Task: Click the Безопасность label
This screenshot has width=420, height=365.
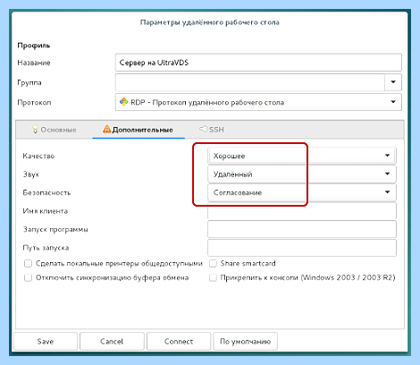Action: [46, 192]
